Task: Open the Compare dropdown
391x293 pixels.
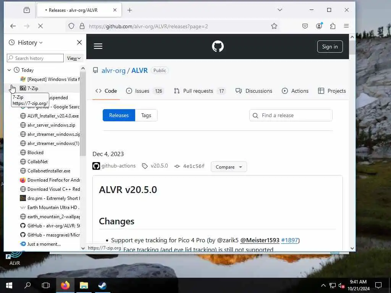Action: (229, 167)
